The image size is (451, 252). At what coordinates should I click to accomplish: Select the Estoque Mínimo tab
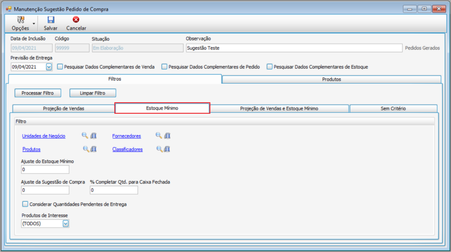point(162,108)
